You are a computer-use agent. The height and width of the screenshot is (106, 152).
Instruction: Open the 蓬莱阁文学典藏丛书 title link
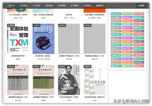pos(69,56)
